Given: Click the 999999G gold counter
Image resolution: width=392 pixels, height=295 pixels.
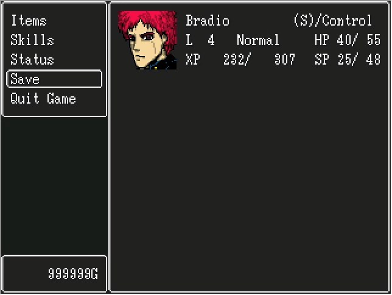Looking at the screenshot, I should pyautogui.click(x=73, y=274).
